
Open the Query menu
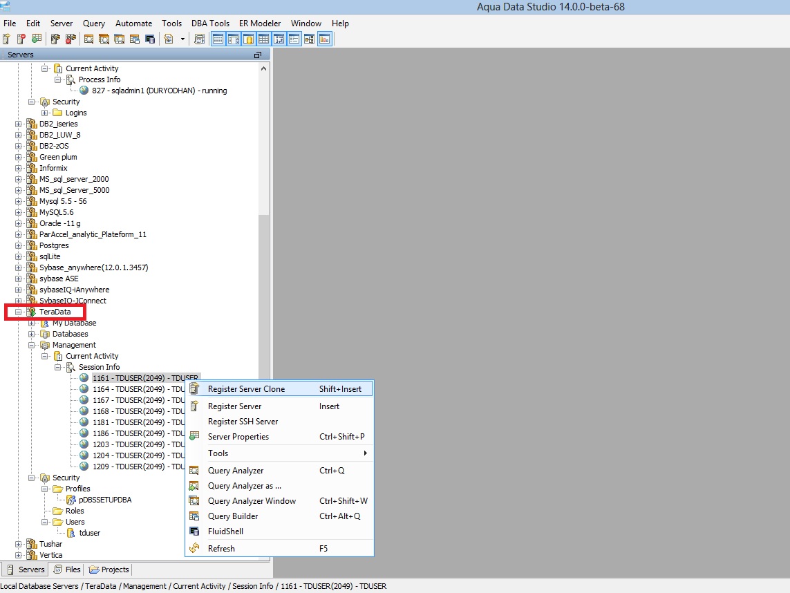pyautogui.click(x=94, y=23)
